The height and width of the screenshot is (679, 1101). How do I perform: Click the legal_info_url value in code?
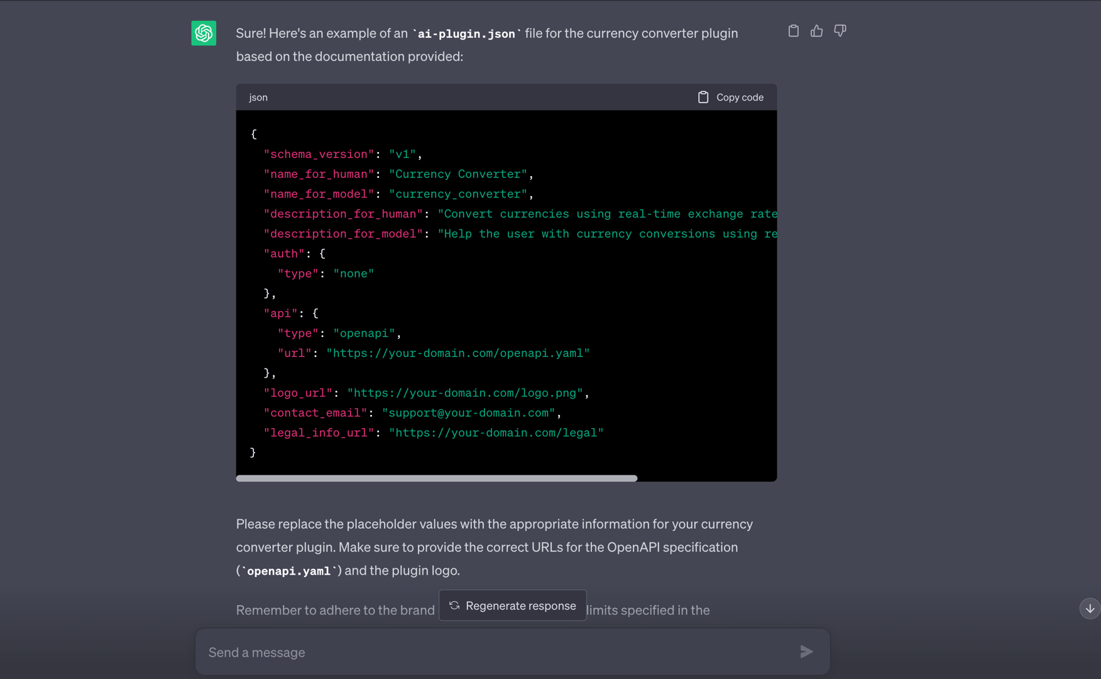coord(496,433)
